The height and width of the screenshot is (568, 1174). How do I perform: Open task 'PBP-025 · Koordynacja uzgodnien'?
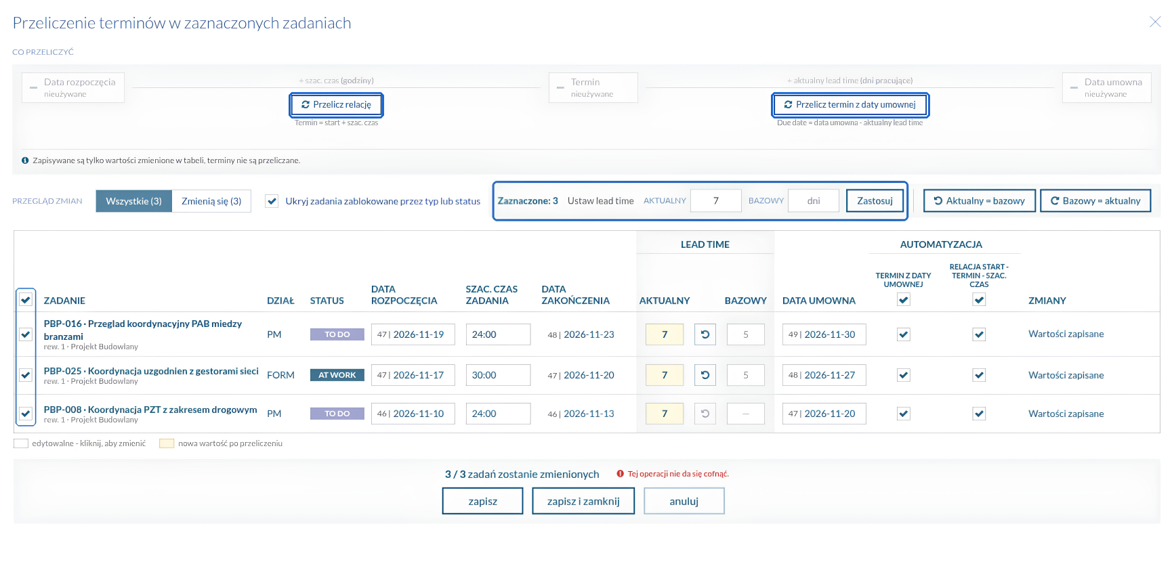point(151,371)
